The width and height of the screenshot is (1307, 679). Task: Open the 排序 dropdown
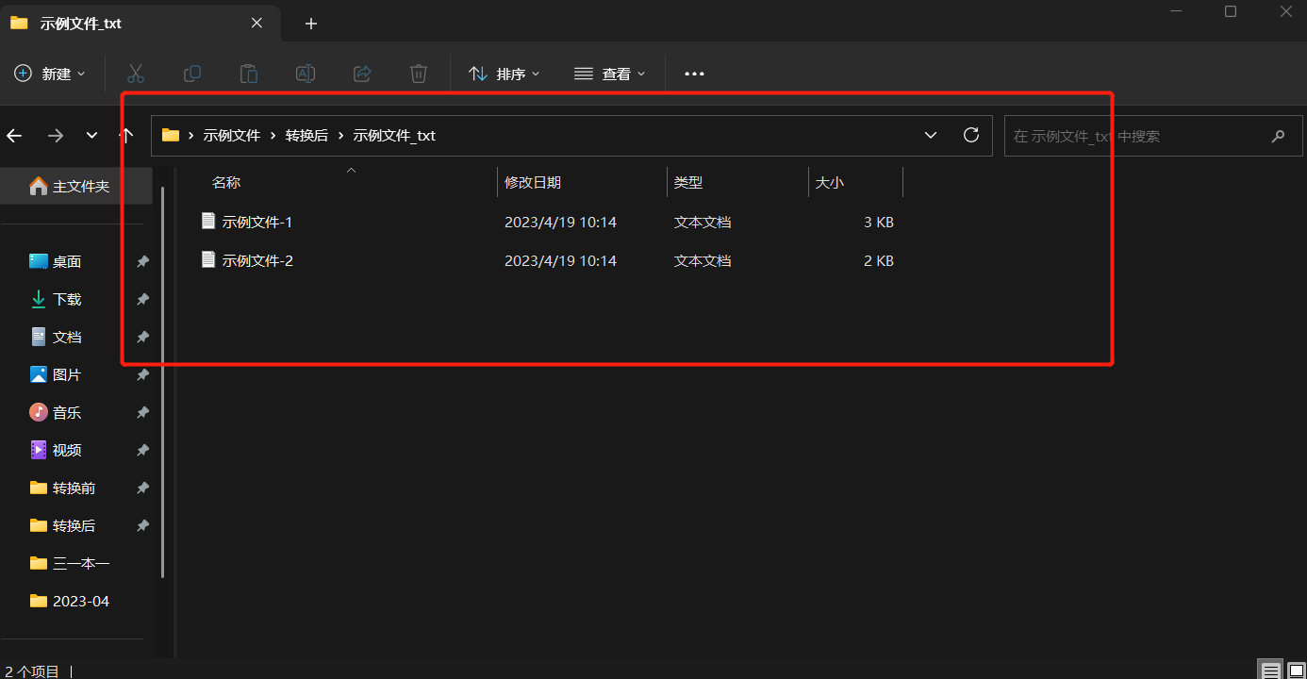(505, 73)
